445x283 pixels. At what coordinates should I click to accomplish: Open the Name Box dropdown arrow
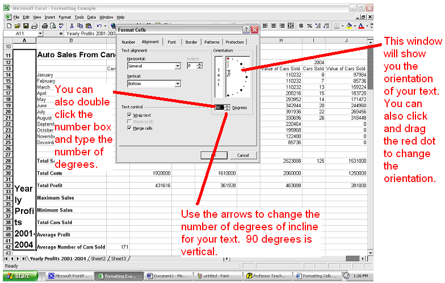pyautogui.click(x=40, y=33)
